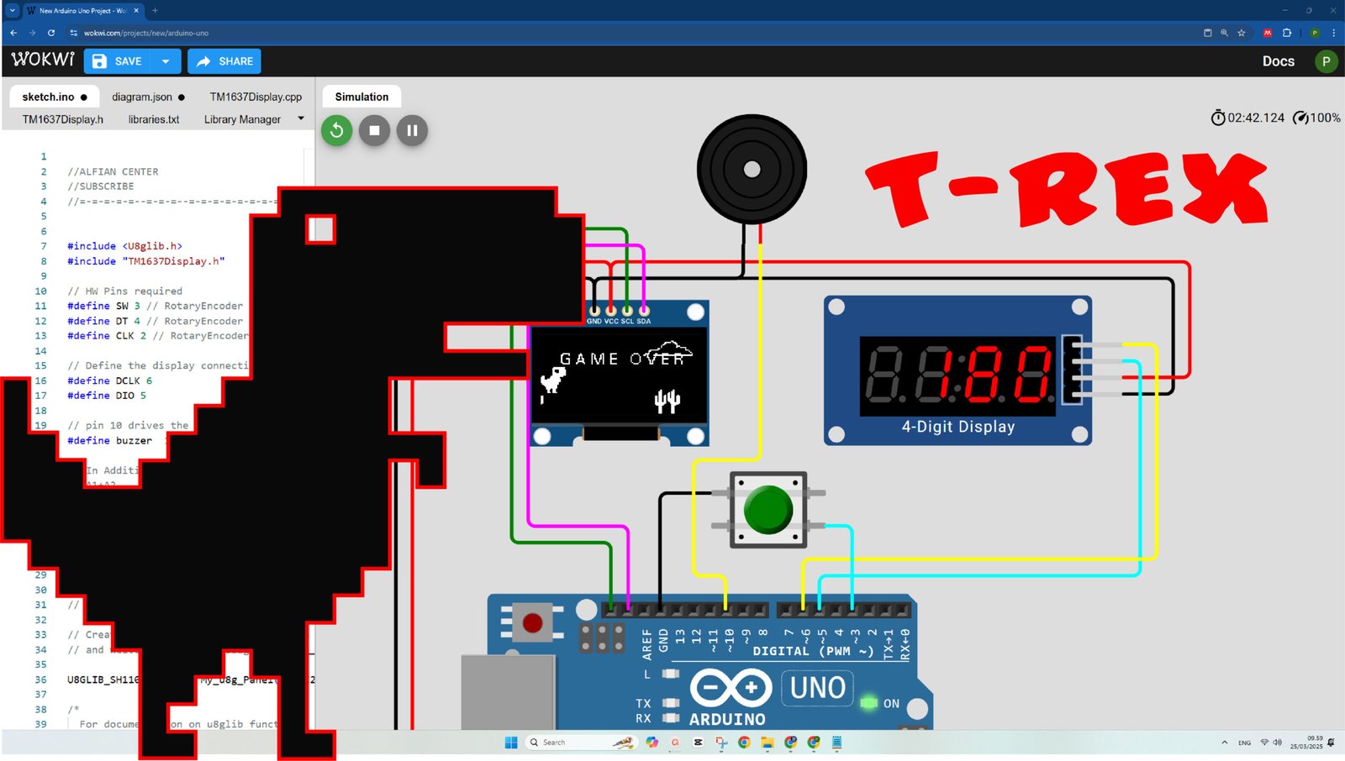Switch to the sketch.ino tab
The width and height of the screenshot is (1345, 761).
click(55, 97)
